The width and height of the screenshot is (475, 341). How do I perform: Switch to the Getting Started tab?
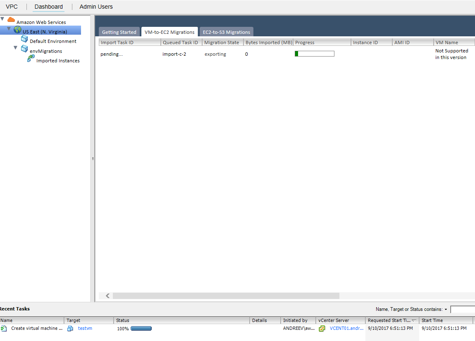(119, 32)
